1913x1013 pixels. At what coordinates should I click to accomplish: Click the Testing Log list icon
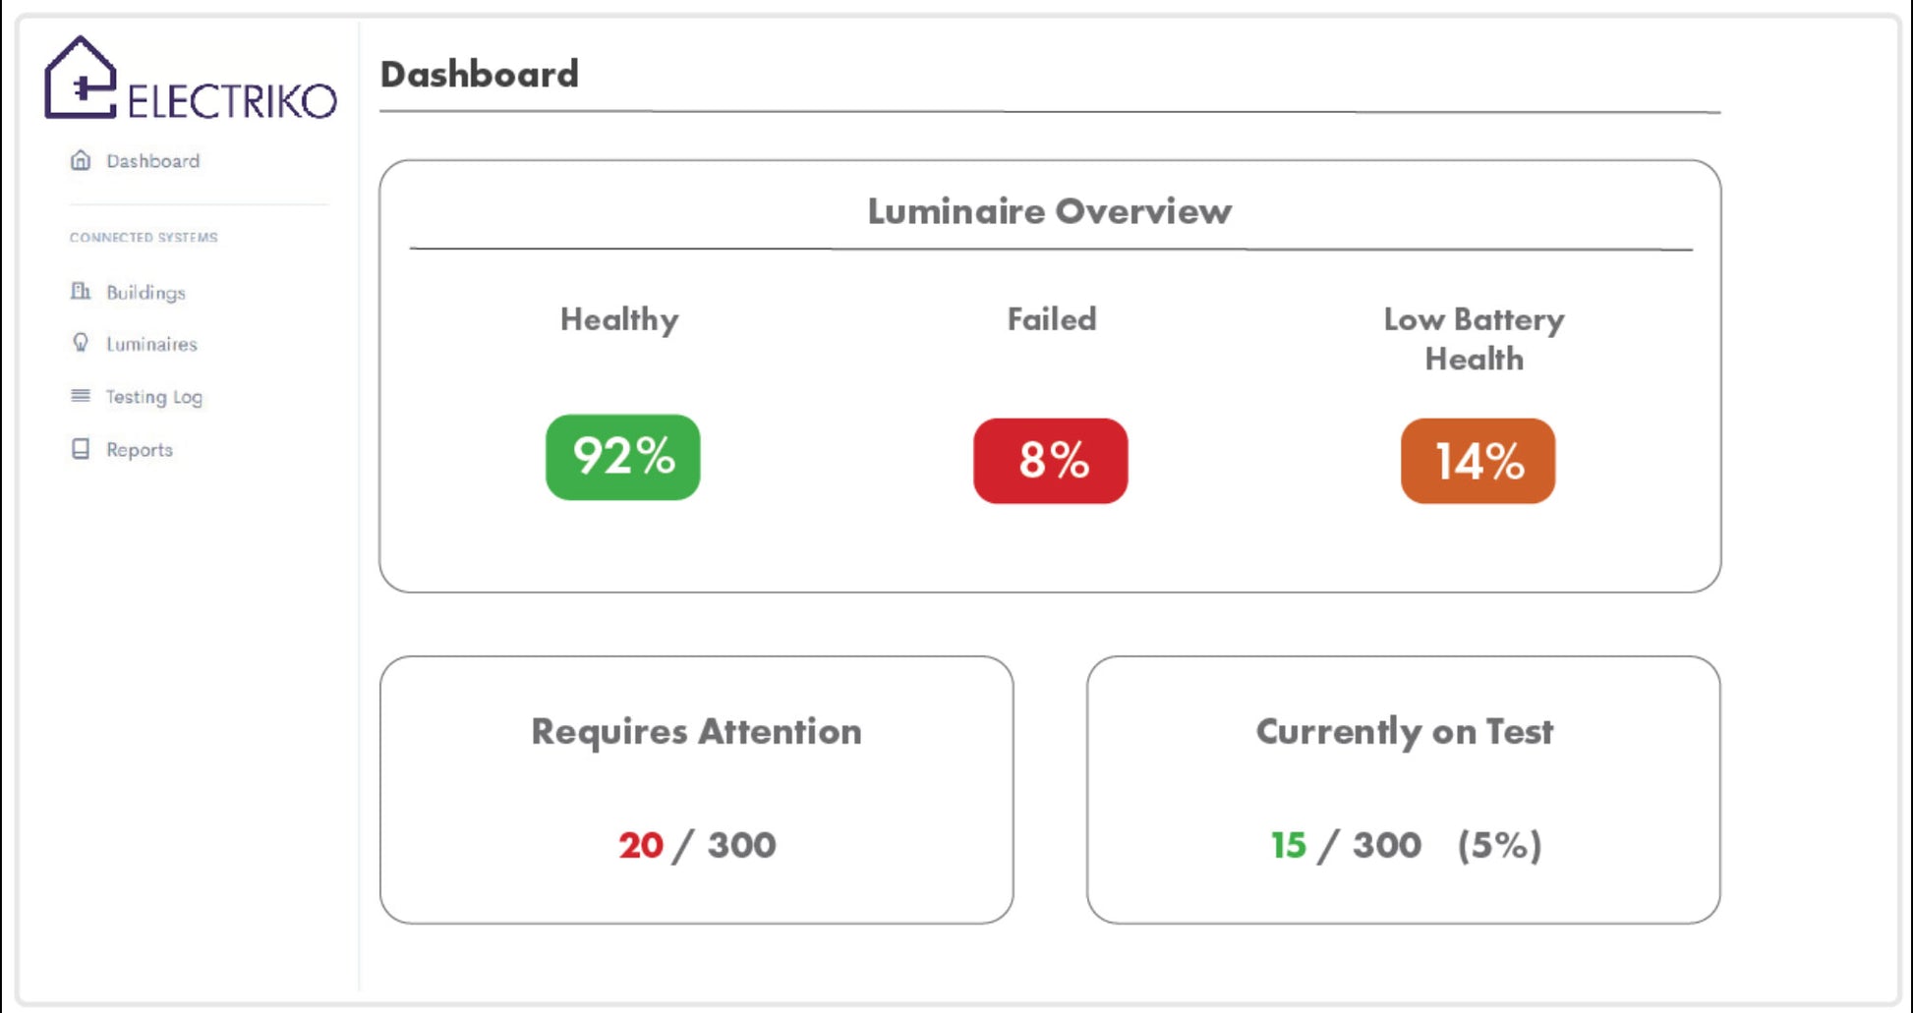81,396
